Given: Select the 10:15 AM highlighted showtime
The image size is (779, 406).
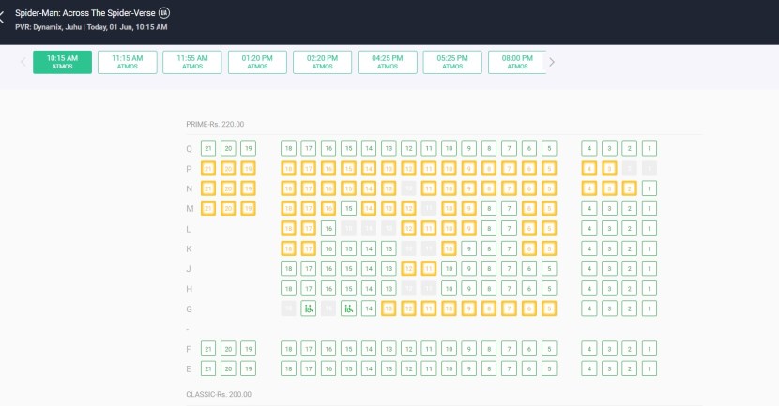Looking at the screenshot, I should pos(62,62).
